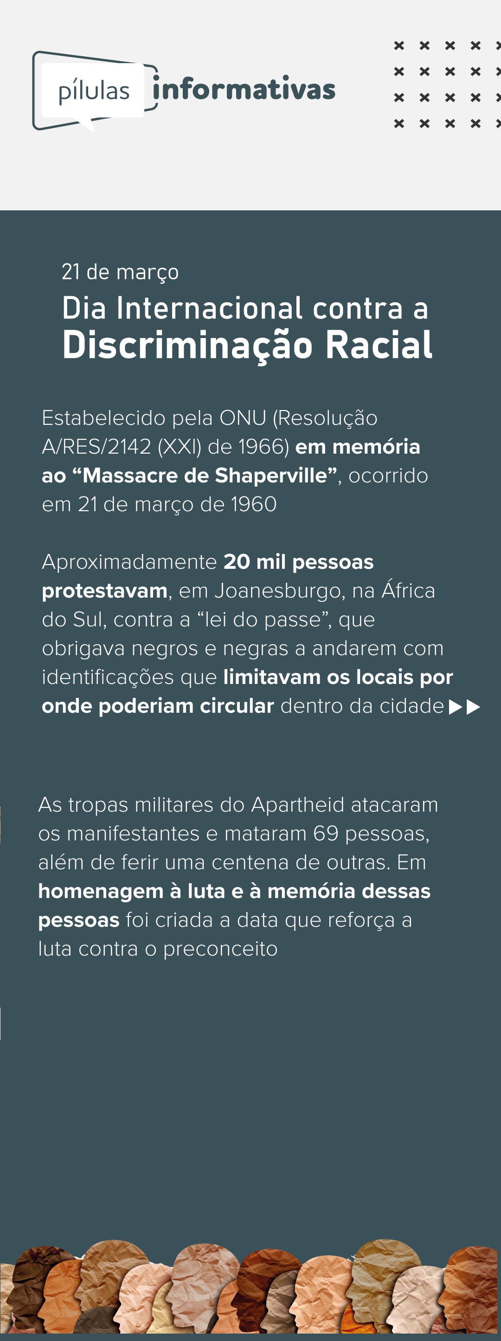Click the 21 de março date text
Screen dimensions: 501x1341
click(x=120, y=272)
